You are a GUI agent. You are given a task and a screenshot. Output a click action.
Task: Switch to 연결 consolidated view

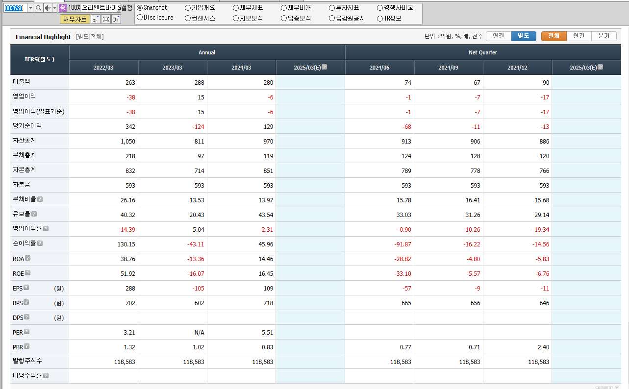click(x=499, y=36)
